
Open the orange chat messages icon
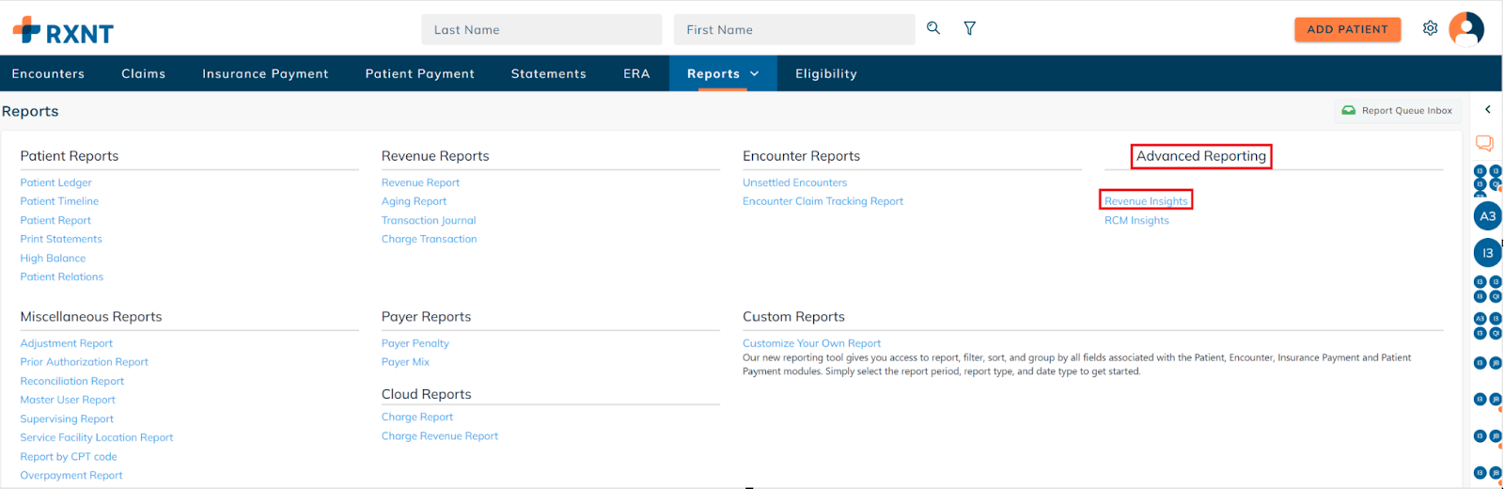pyautogui.click(x=1484, y=143)
